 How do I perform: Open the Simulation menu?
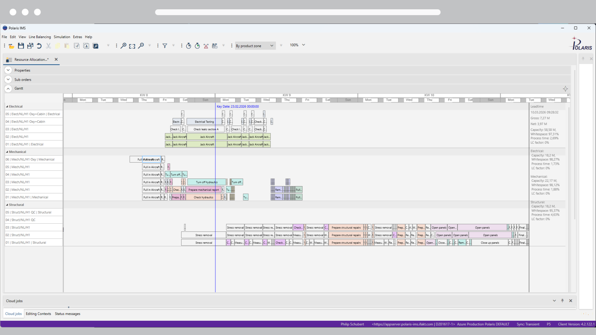[62, 37]
